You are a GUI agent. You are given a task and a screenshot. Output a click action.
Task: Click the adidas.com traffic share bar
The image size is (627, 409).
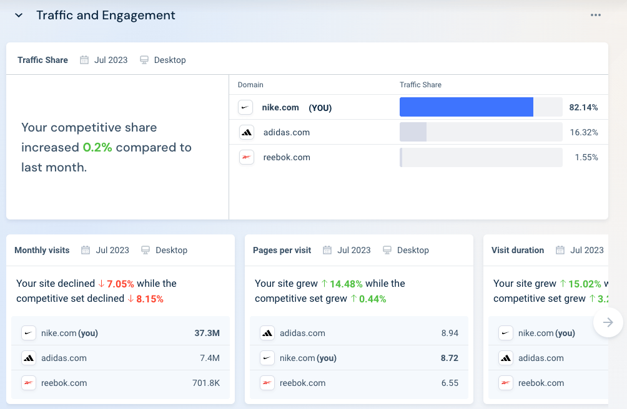481,132
